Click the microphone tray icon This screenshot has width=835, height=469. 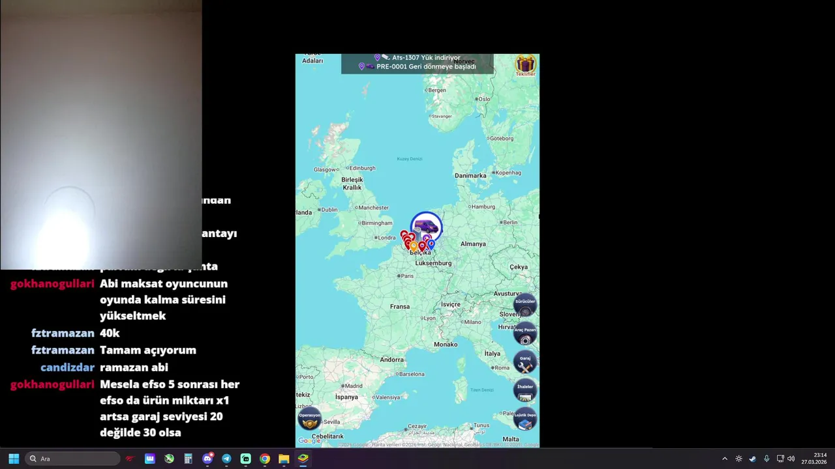point(767,459)
